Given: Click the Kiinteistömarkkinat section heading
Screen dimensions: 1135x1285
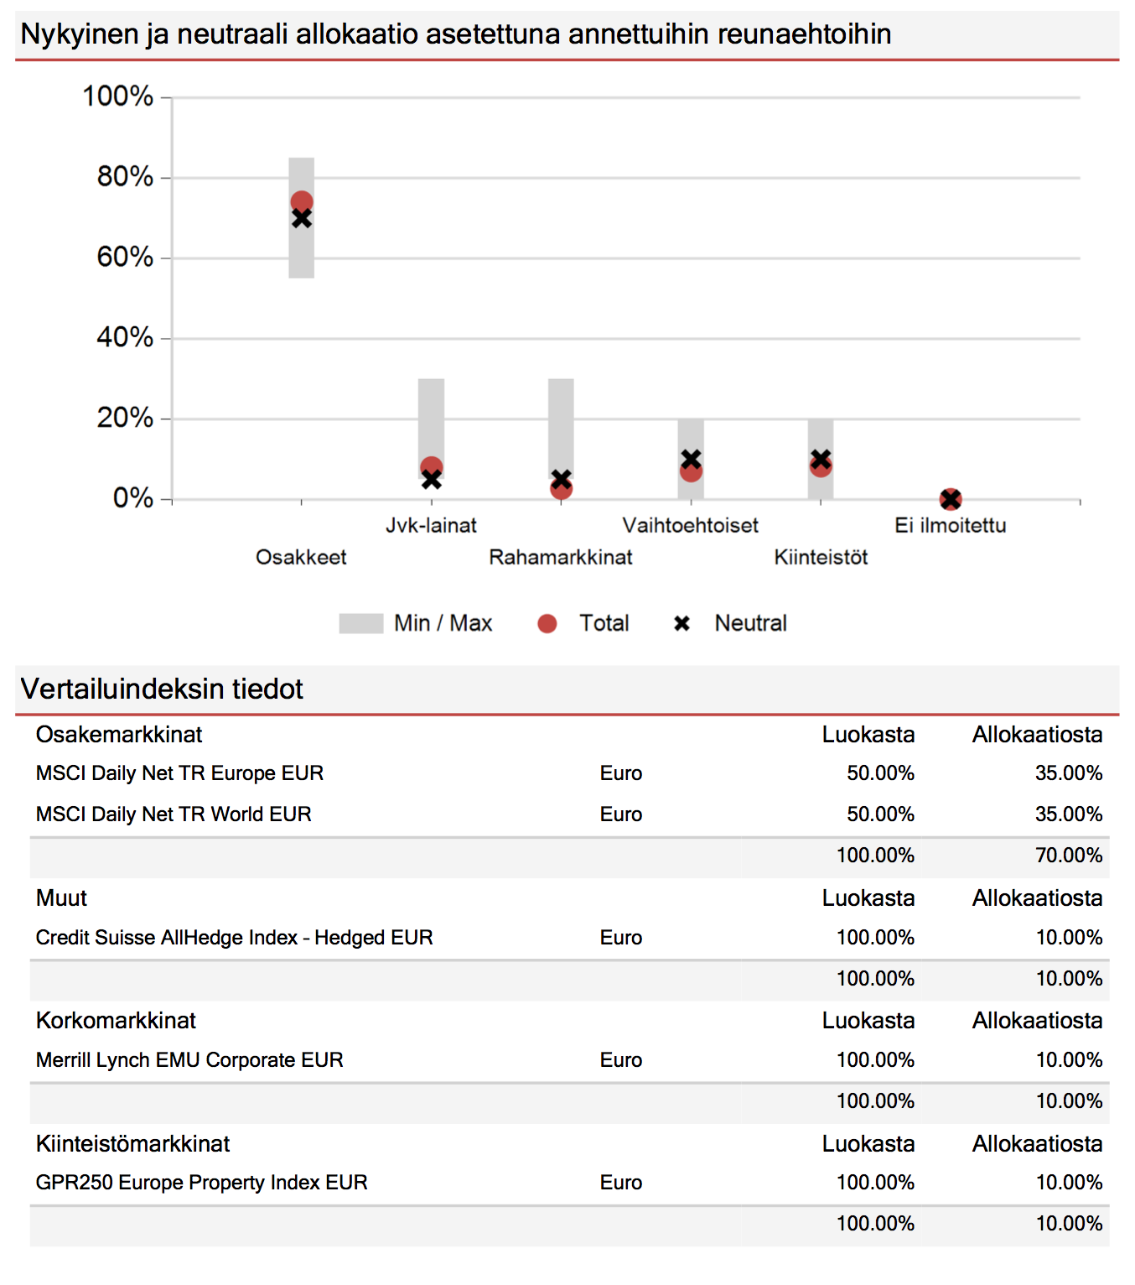Looking at the screenshot, I should coord(133,1144).
